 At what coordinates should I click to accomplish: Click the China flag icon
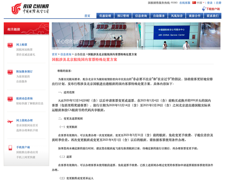[194, 3]
